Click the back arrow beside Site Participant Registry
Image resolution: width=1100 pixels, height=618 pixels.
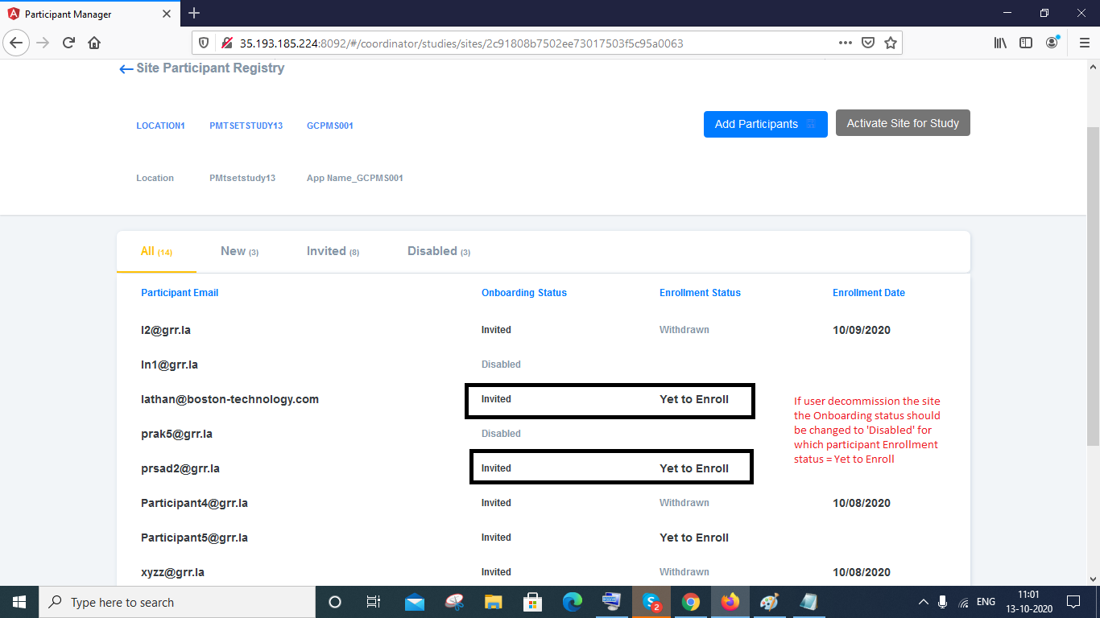(126, 69)
